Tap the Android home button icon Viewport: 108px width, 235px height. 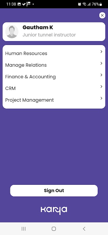[54, 229]
